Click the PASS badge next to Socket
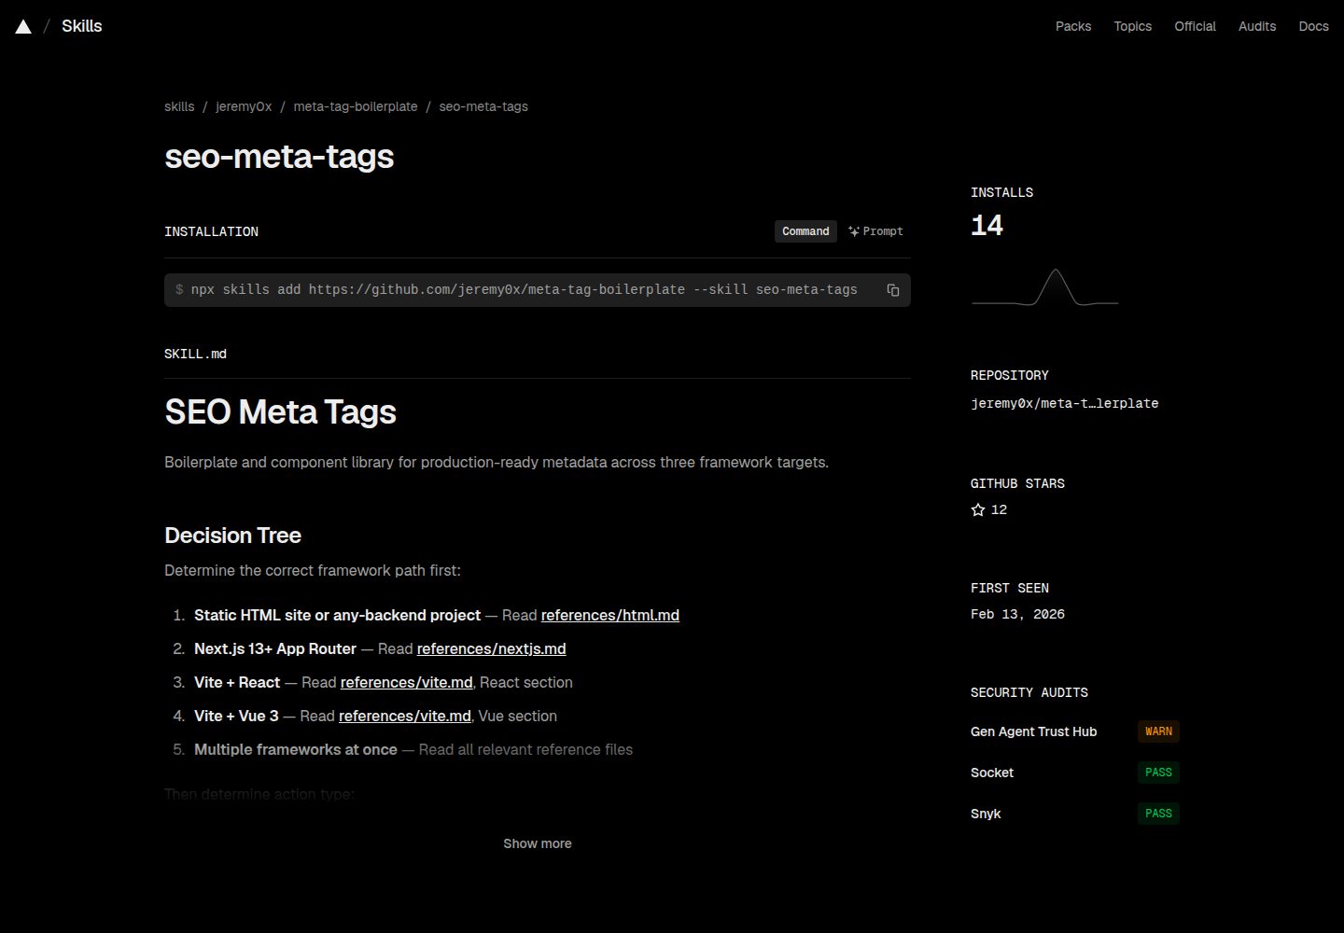 1158,773
